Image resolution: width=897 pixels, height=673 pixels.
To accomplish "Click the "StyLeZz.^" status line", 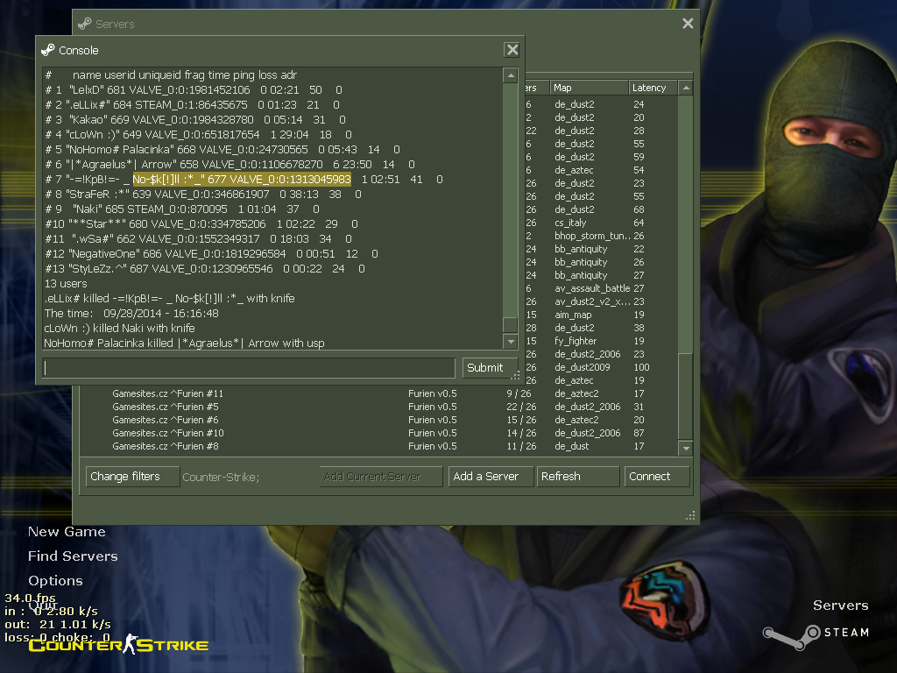I will [204, 268].
